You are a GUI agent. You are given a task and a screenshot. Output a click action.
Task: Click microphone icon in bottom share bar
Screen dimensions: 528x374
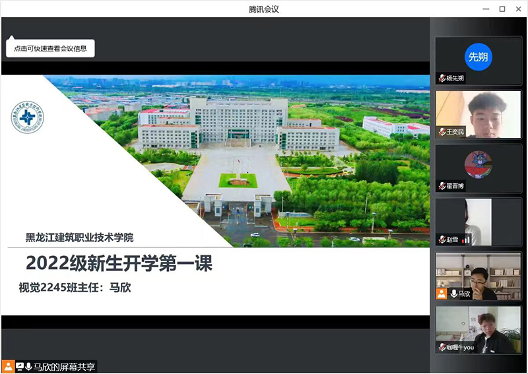point(28,367)
